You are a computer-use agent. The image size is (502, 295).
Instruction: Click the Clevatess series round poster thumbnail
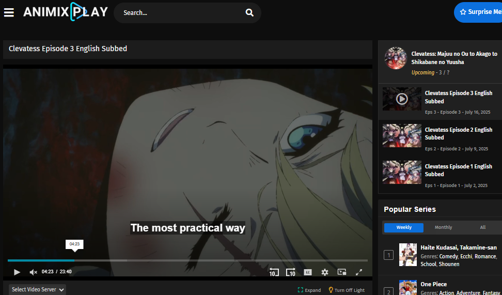point(396,58)
